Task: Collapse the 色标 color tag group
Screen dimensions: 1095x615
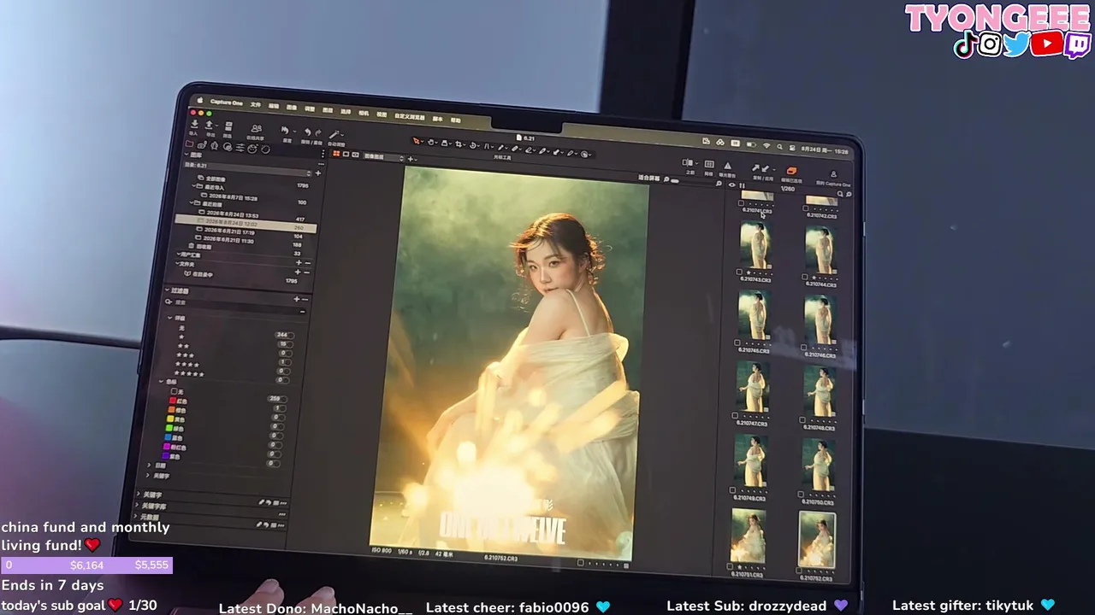Action: [162, 382]
